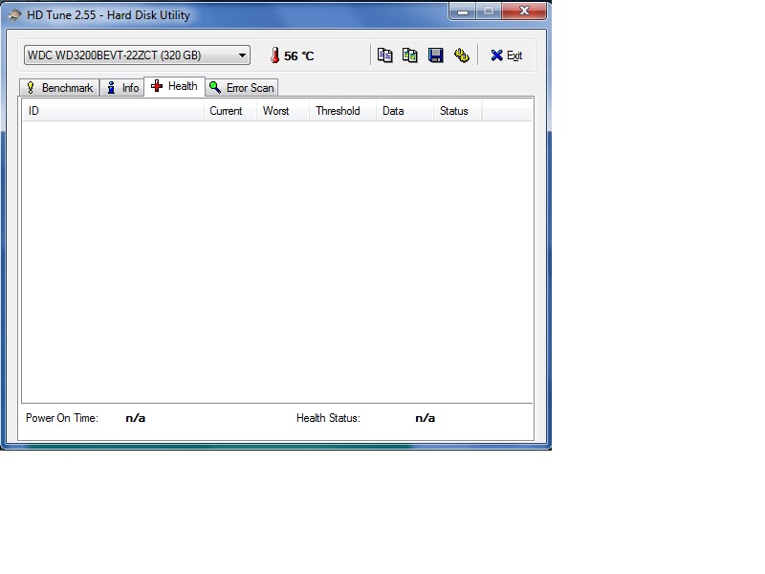Minimize the HD Tune window
Screen dimensions: 765x574
tap(462, 11)
